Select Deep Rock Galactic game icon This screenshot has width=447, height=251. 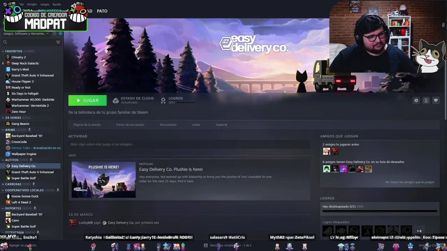coord(8,63)
